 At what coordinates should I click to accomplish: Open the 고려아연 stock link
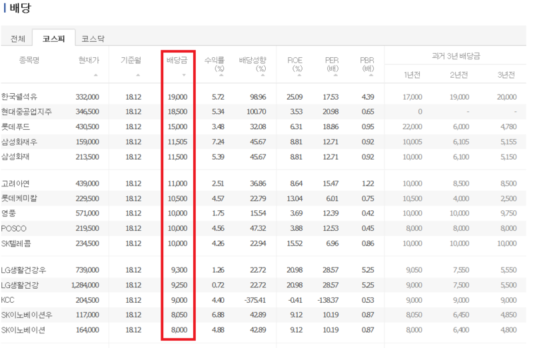tap(15, 184)
